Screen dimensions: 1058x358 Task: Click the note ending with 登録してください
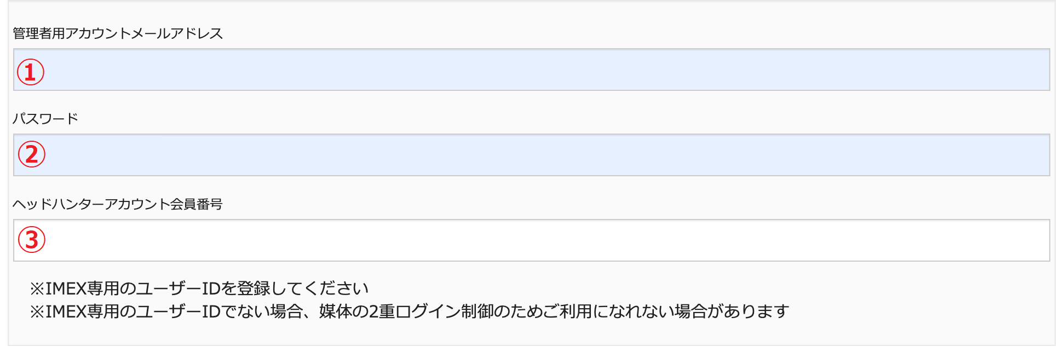click(x=199, y=288)
